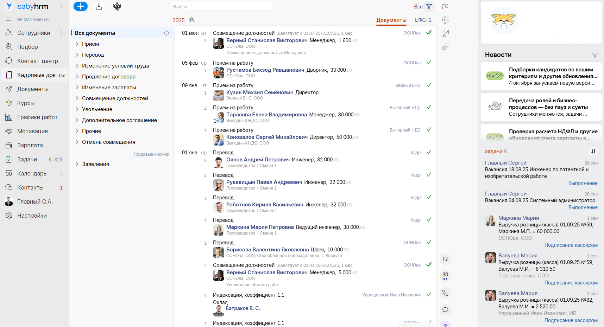Viewport: 604px width, 327px height.
Task: Toggle the checkmark for Кузин's Прием на работу
Action: point(429,85)
